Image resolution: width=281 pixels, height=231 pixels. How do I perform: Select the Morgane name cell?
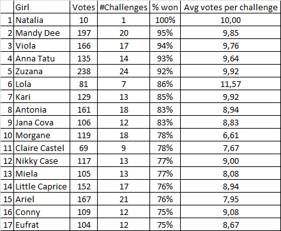[42, 135]
